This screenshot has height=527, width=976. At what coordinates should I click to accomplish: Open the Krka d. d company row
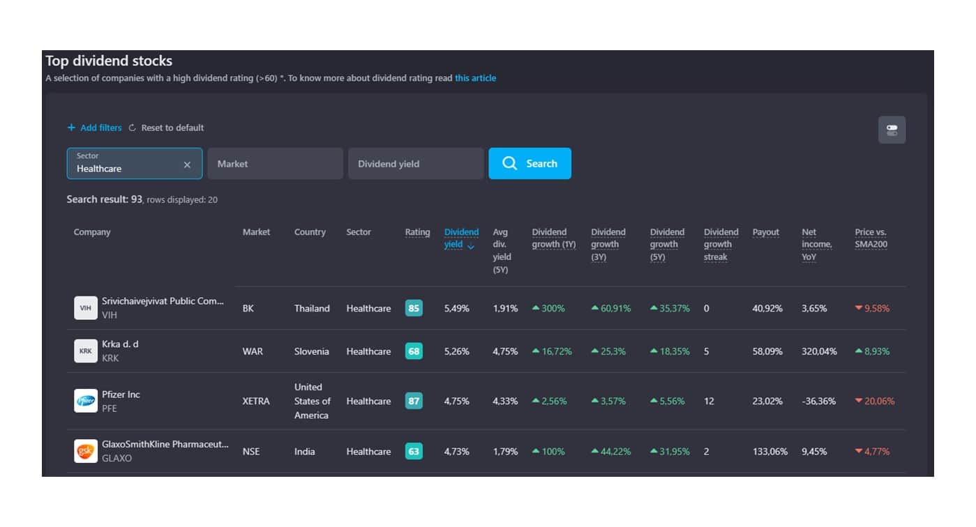pos(120,344)
